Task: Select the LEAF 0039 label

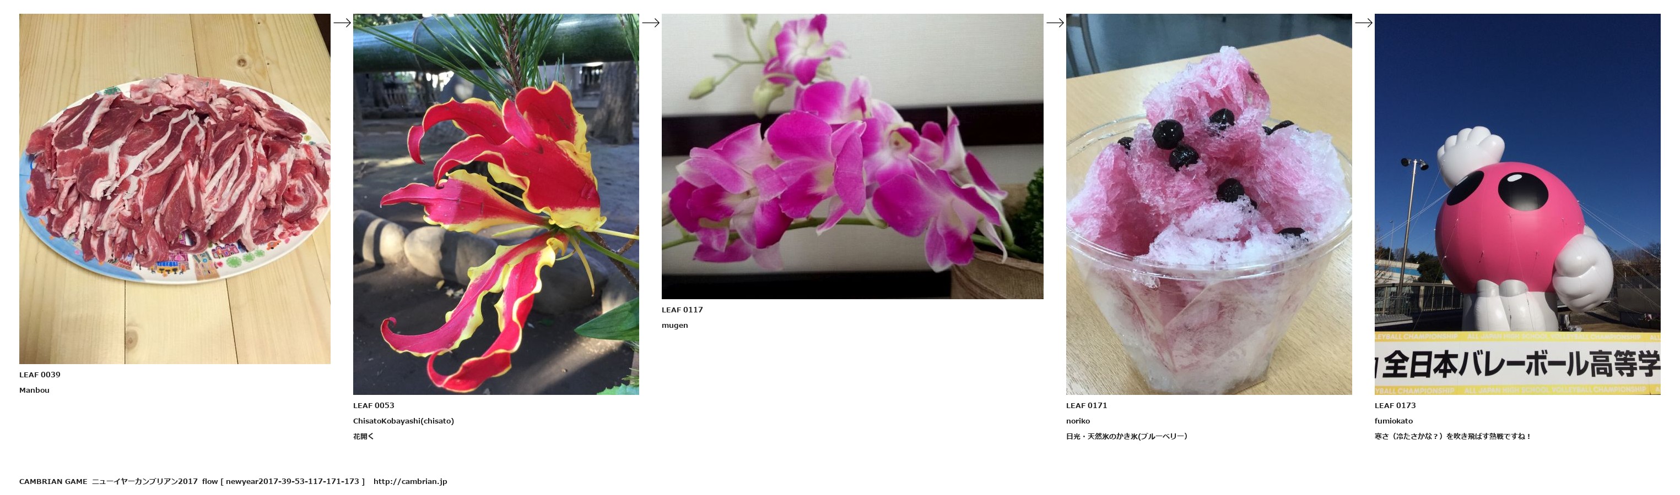Action: click(40, 375)
